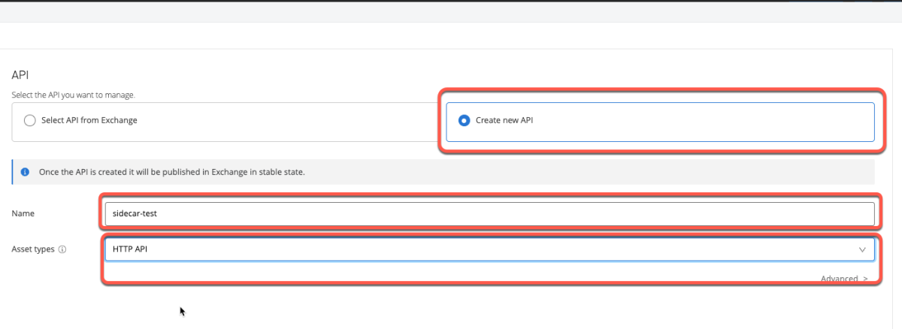Click the chevron arrow in Asset types field
The height and width of the screenshot is (329, 902).
pyautogui.click(x=862, y=249)
